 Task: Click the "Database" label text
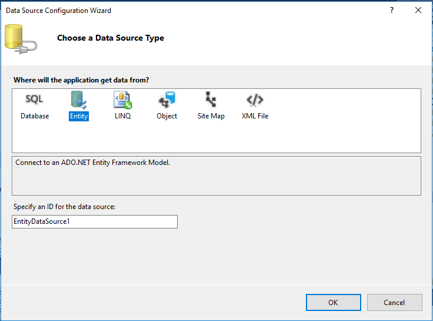click(35, 116)
